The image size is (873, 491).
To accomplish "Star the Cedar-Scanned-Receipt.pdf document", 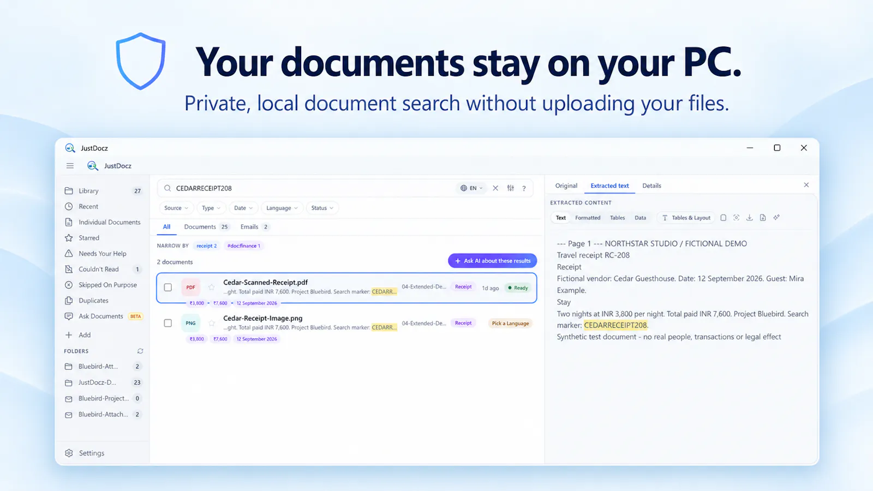I will (x=211, y=288).
